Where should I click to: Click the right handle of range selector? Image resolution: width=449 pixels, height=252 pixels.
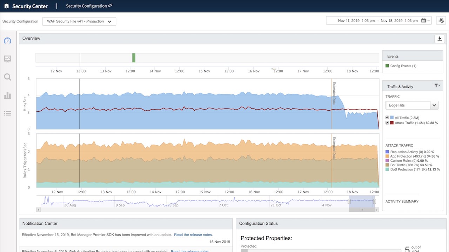[375, 201]
